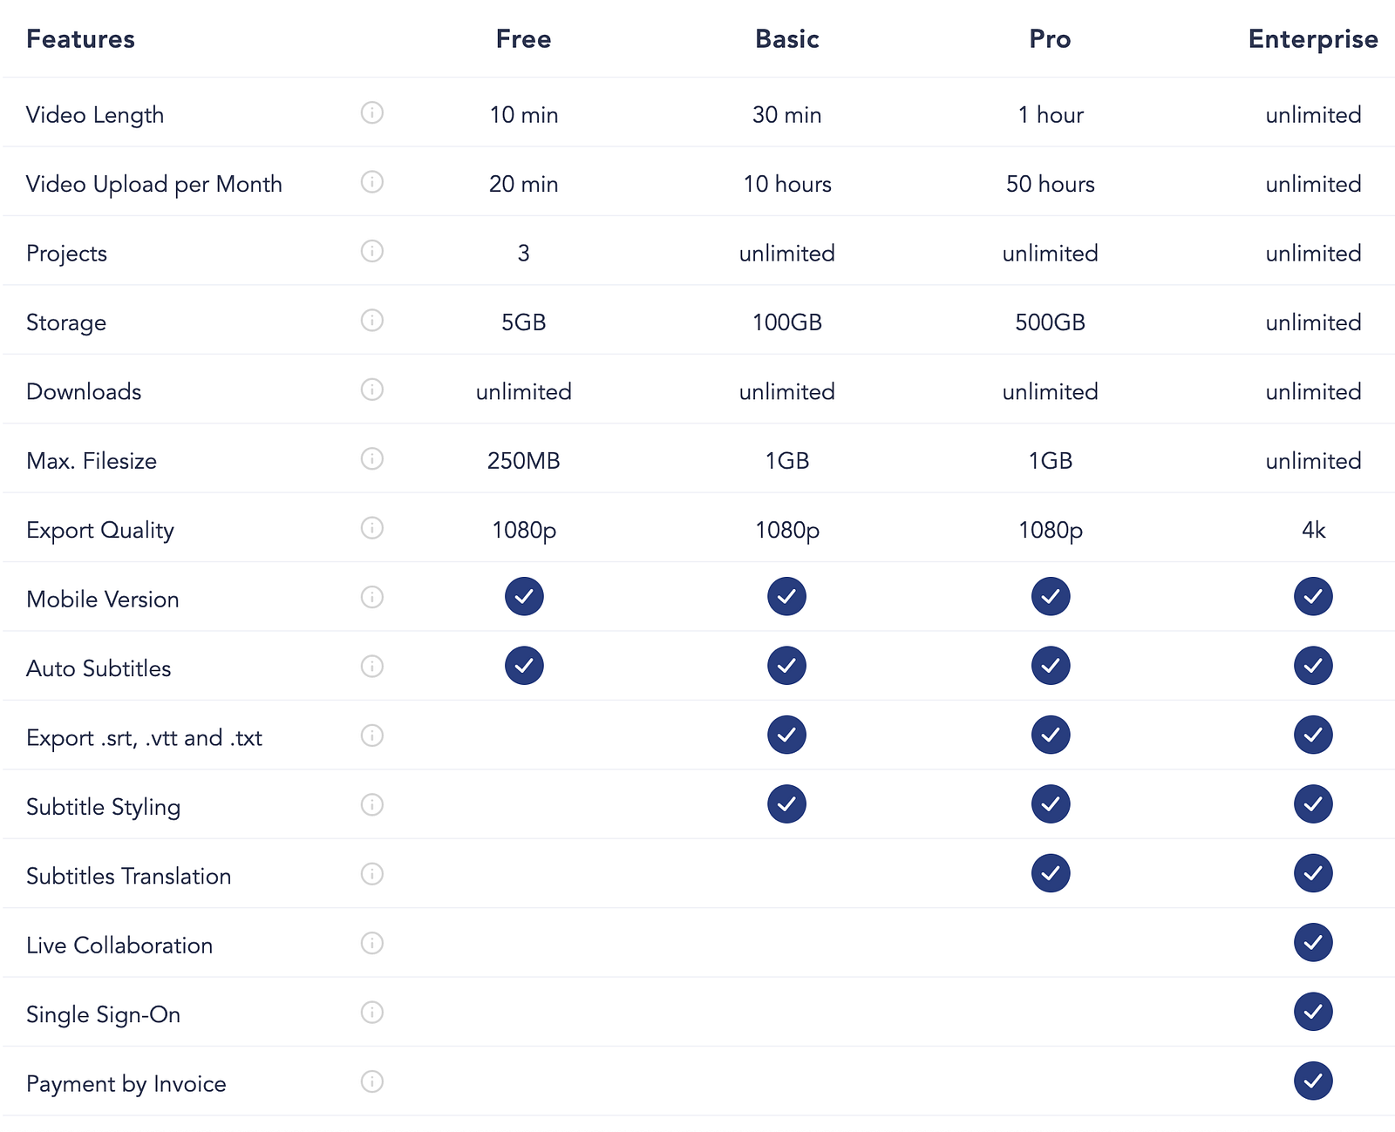The height and width of the screenshot is (1132, 1395).
Task: Click the Export .srt, .vtt and .txt label
Action: 145,738
